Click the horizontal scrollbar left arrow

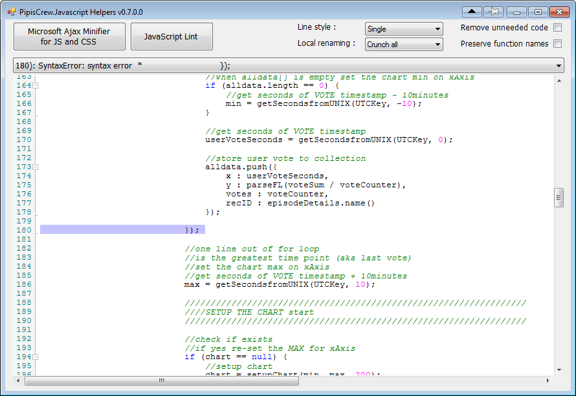click(18, 381)
